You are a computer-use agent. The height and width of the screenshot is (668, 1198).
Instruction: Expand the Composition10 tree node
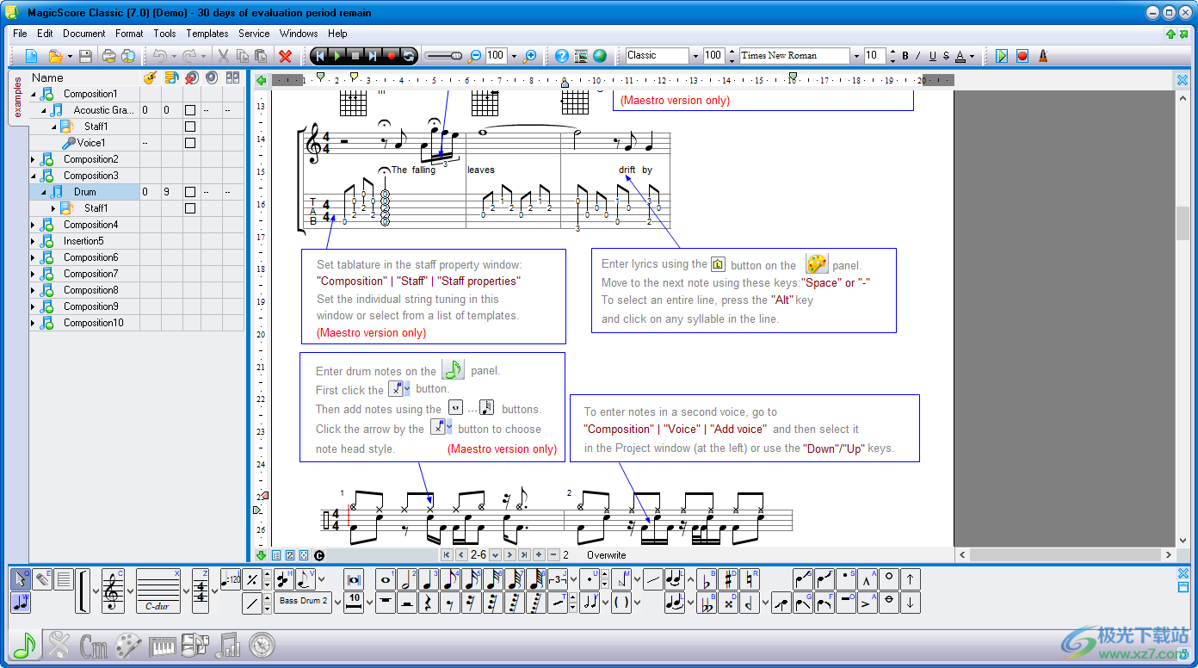coord(34,323)
